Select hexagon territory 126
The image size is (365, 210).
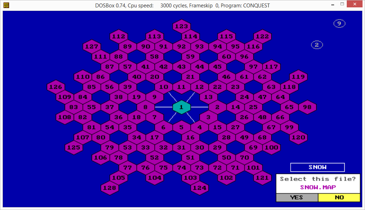click(x=56, y=87)
